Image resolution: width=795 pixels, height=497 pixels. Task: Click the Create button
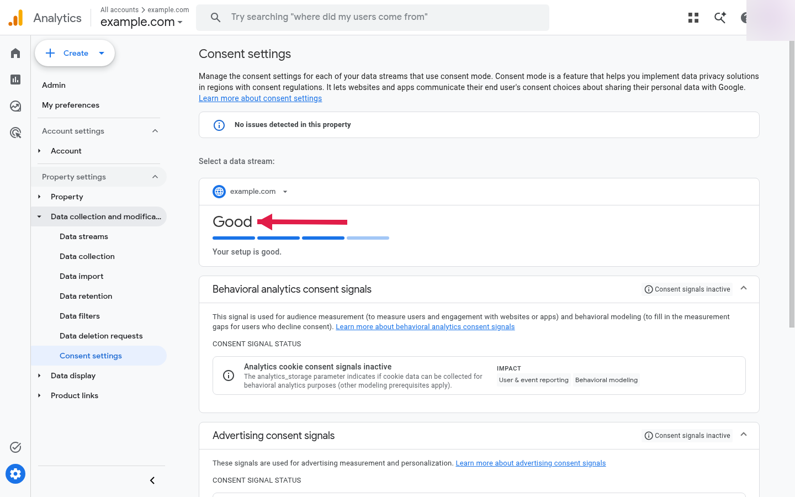coord(75,53)
